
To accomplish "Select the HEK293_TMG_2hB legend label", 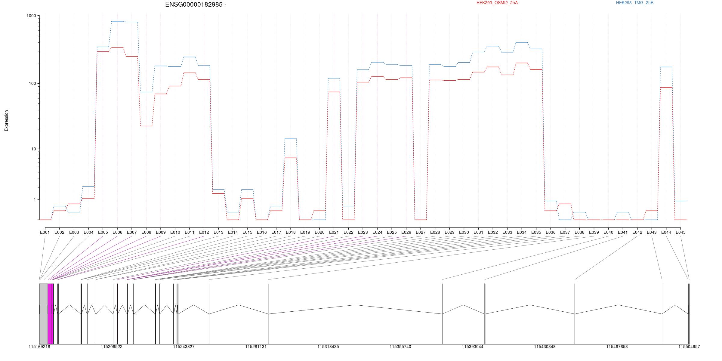I will point(635,3).
